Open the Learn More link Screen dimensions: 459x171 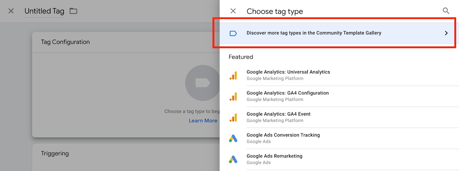(x=203, y=121)
